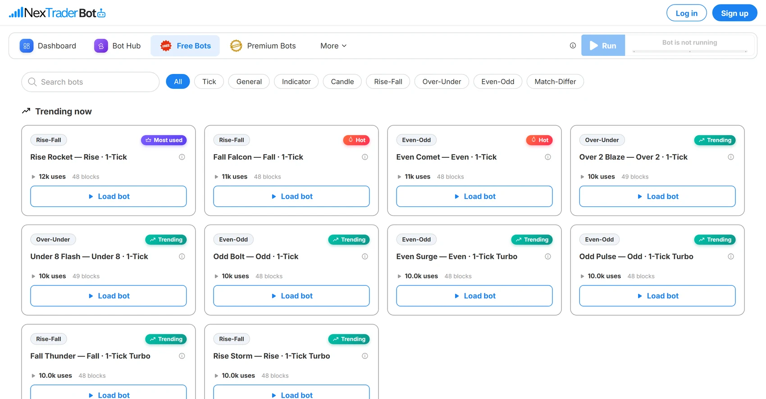Expand the More menu

tap(333, 46)
